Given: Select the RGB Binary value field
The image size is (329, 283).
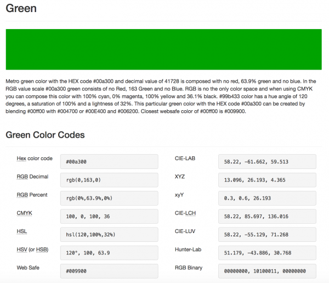Looking at the screenshot, I should tap(267, 270).
